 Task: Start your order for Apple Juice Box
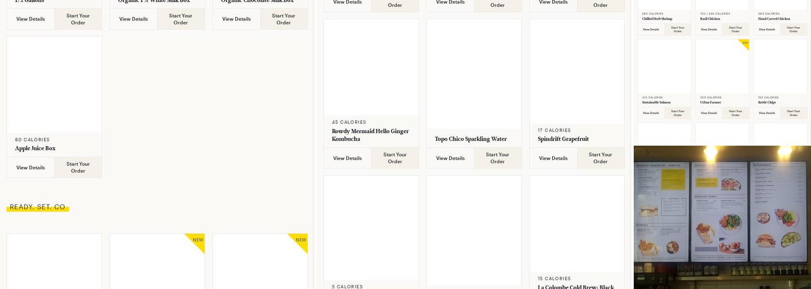tap(78, 168)
